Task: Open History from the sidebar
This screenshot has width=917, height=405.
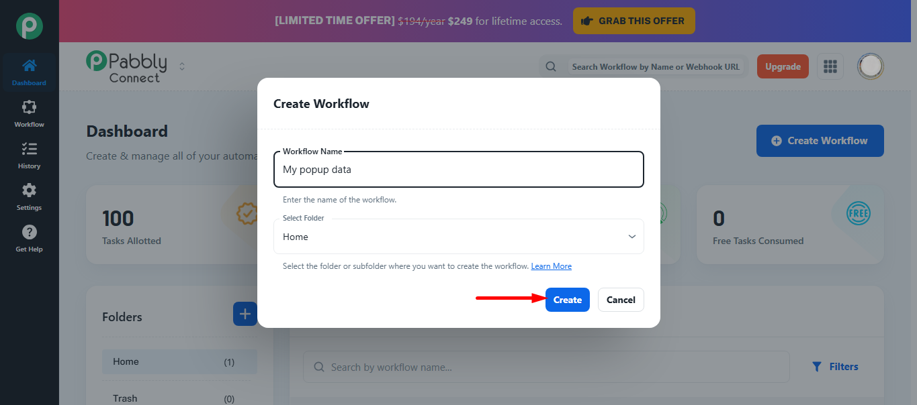Action: tap(30, 150)
